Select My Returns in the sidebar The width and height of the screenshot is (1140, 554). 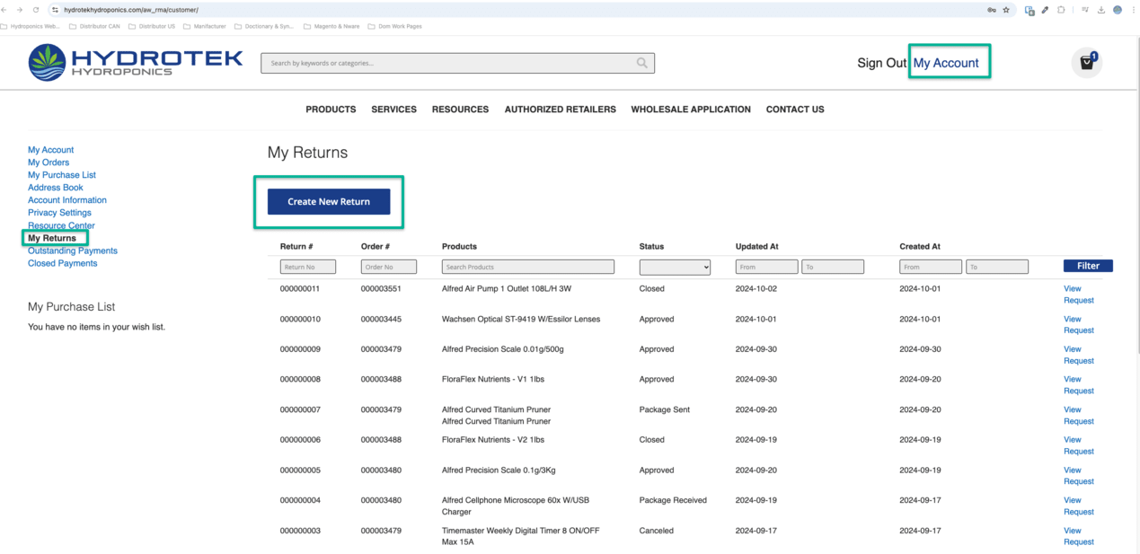[52, 238]
